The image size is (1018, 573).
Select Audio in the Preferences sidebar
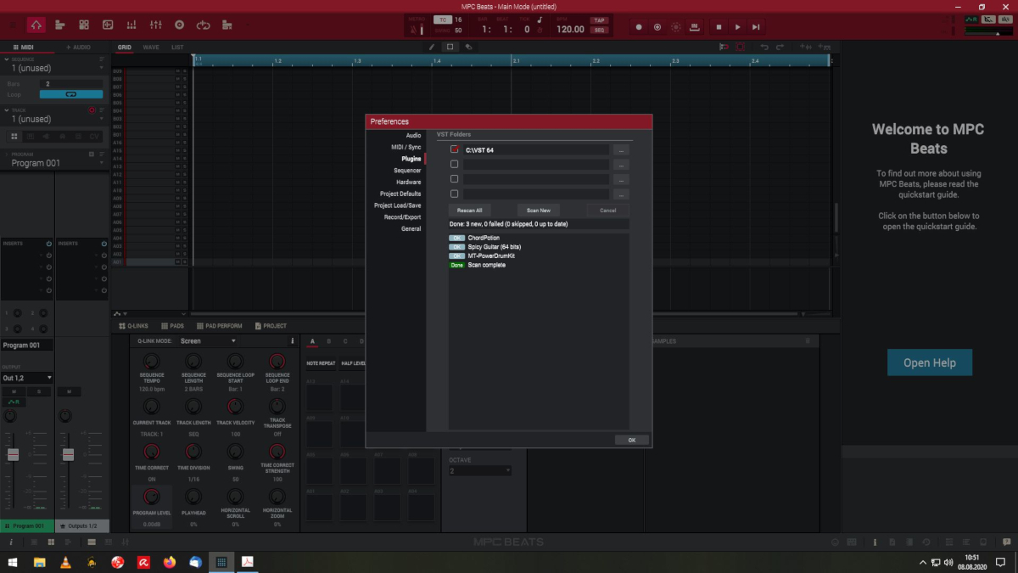pyautogui.click(x=413, y=135)
